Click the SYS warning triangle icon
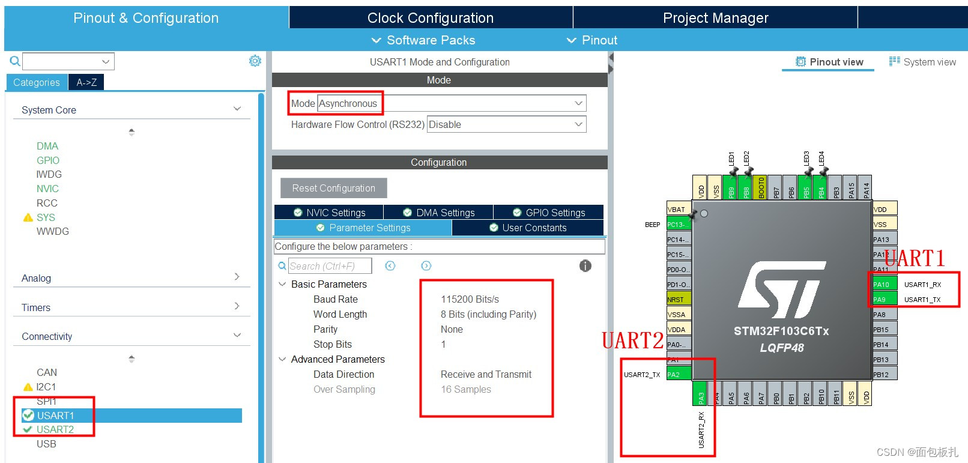This screenshot has width=968, height=463. [28, 217]
